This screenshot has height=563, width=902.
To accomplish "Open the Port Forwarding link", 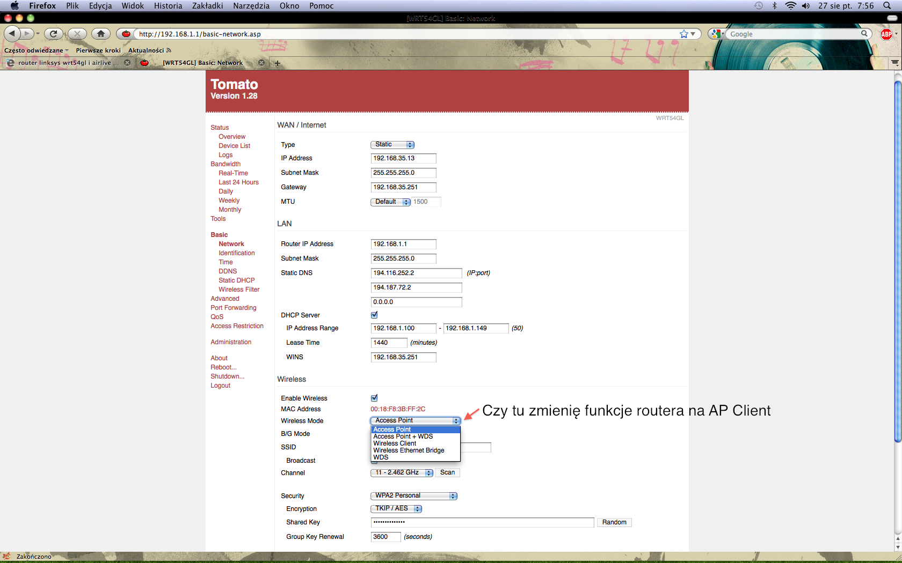I will (x=234, y=308).
